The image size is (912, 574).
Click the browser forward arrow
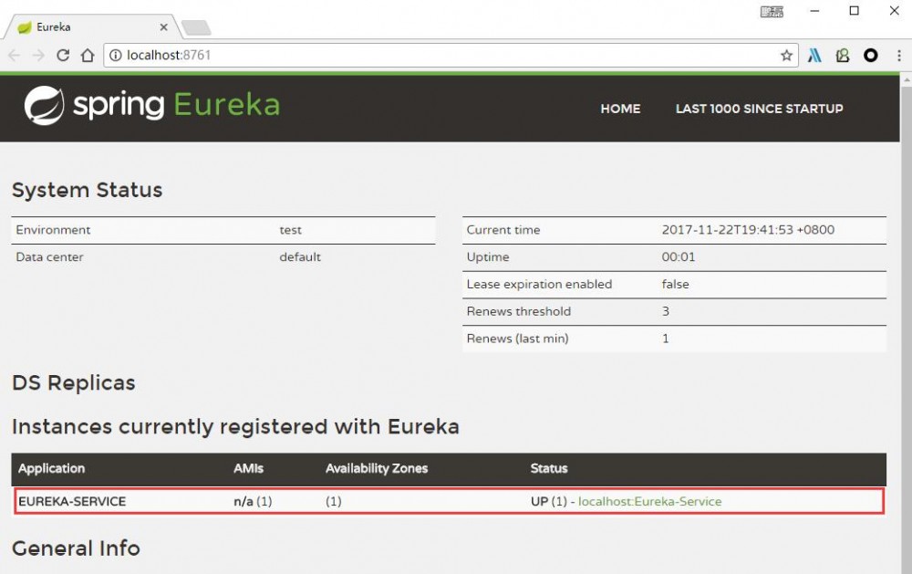38,56
